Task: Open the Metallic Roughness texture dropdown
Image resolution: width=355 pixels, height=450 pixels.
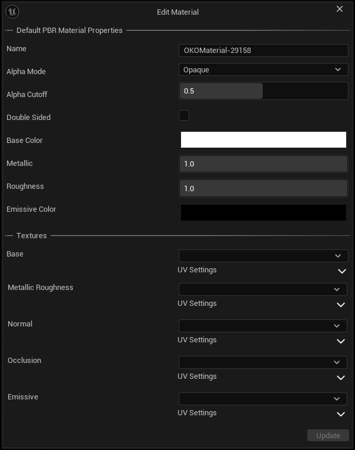Action: [263, 289]
